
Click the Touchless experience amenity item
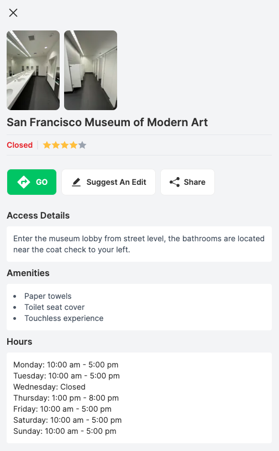point(64,318)
